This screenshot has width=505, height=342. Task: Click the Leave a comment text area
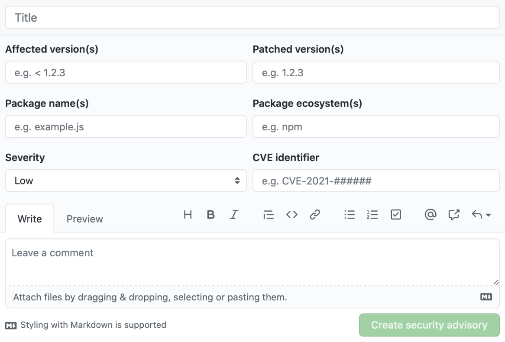pyautogui.click(x=252, y=262)
